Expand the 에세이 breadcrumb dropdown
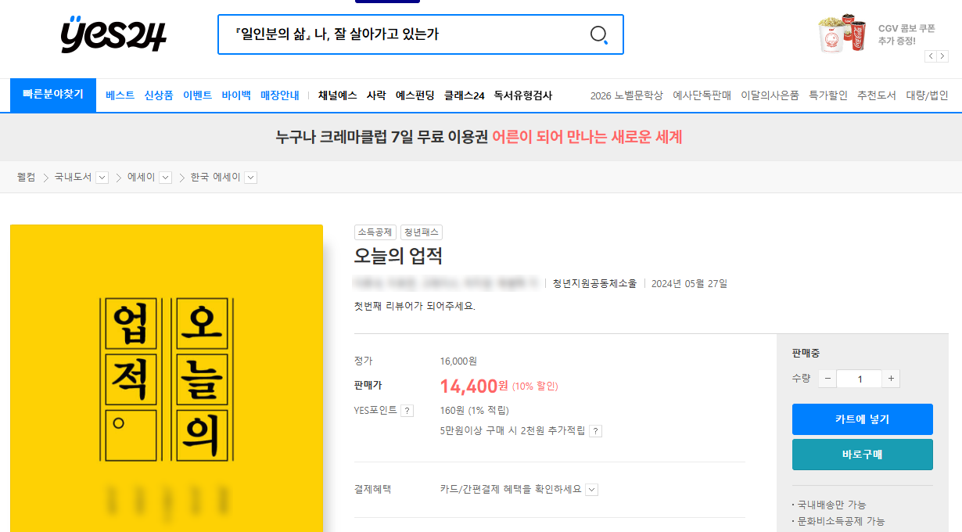962x532 pixels. click(165, 178)
